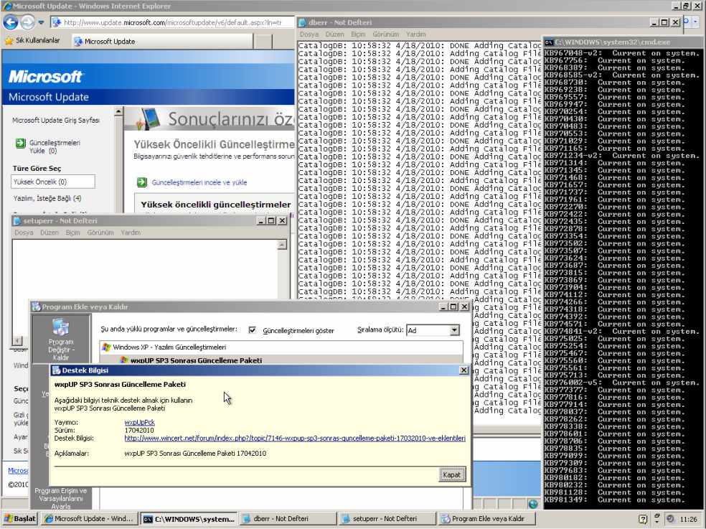This screenshot has width=706, height=529.
Task: Switch to Microsoft Update taskbar button
Action: [89, 519]
